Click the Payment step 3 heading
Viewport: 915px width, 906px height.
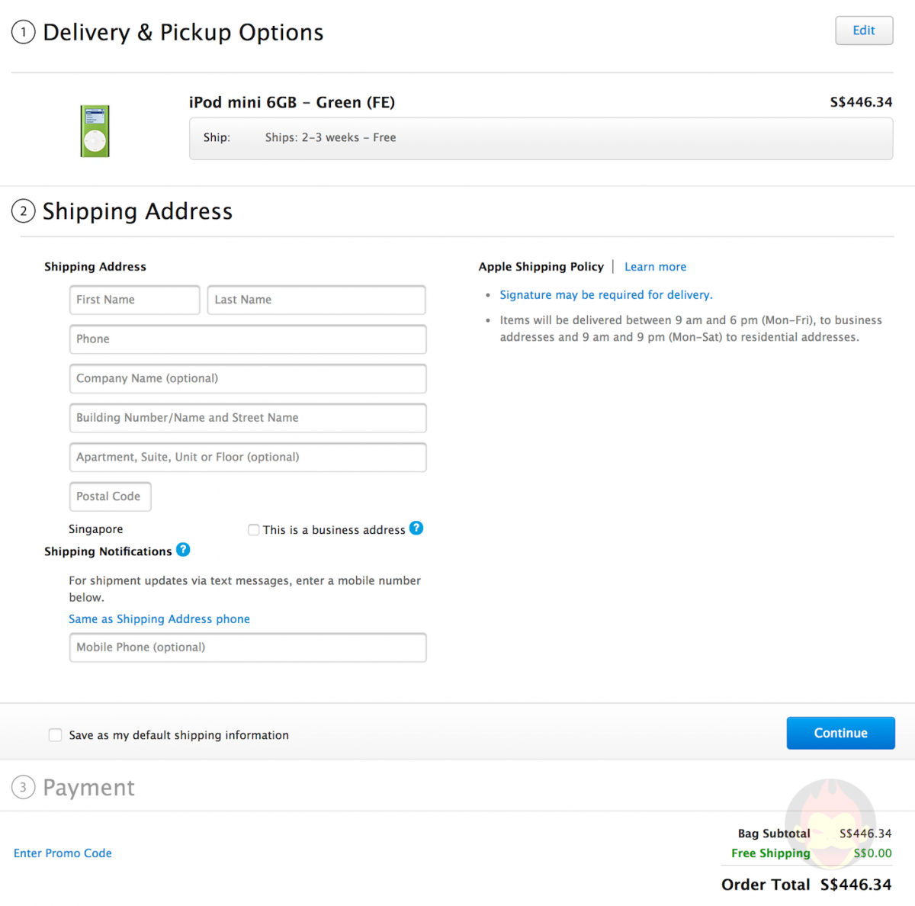coord(88,788)
